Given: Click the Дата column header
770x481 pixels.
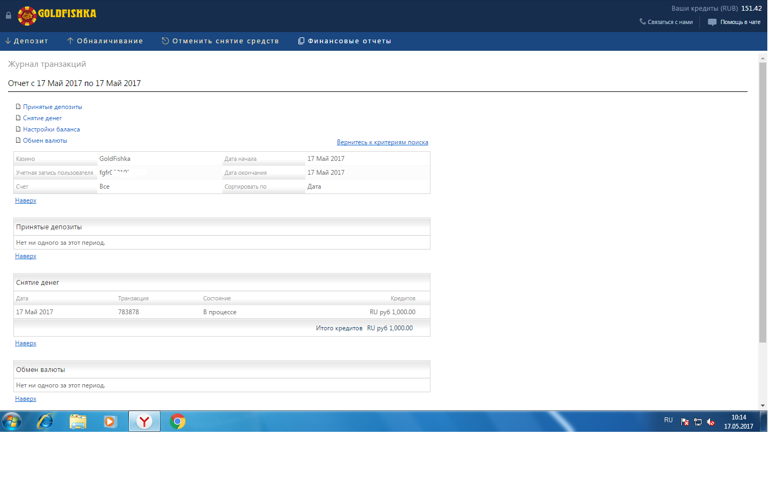Looking at the screenshot, I should pyautogui.click(x=22, y=298).
